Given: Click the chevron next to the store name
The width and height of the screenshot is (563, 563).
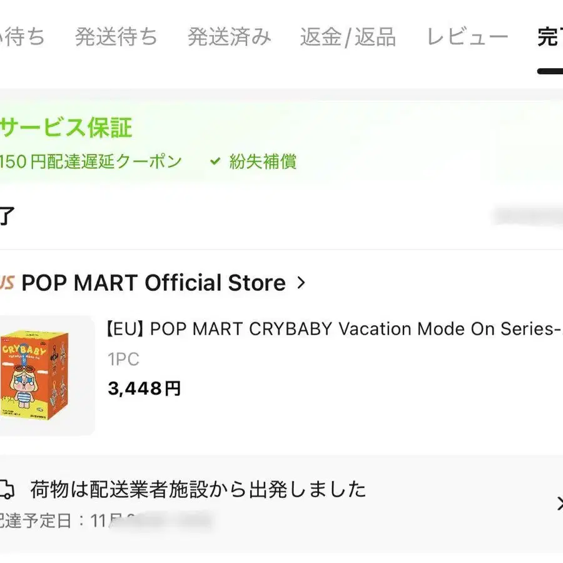Looking at the screenshot, I should (301, 283).
